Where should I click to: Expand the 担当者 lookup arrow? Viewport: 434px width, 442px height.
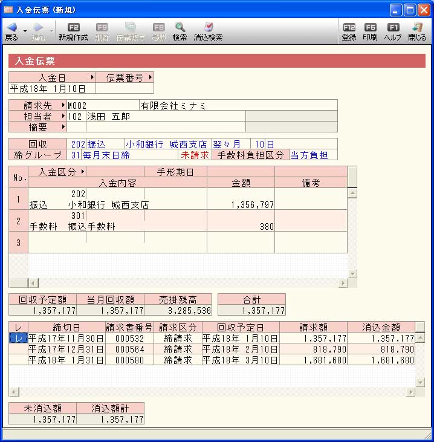click(x=63, y=116)
